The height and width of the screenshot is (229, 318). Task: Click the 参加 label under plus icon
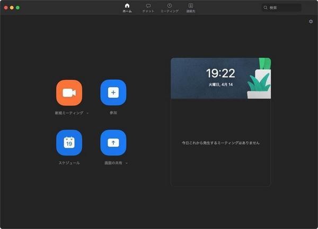(x=113, y=113)
